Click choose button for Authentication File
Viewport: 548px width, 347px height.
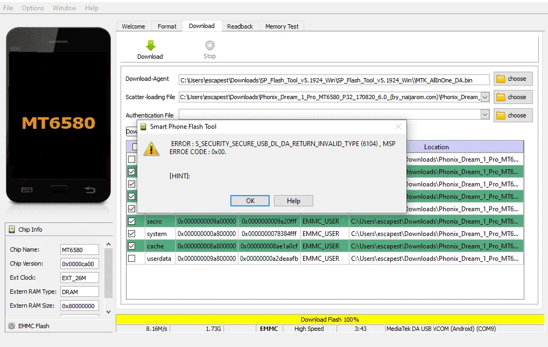(513, 115)
